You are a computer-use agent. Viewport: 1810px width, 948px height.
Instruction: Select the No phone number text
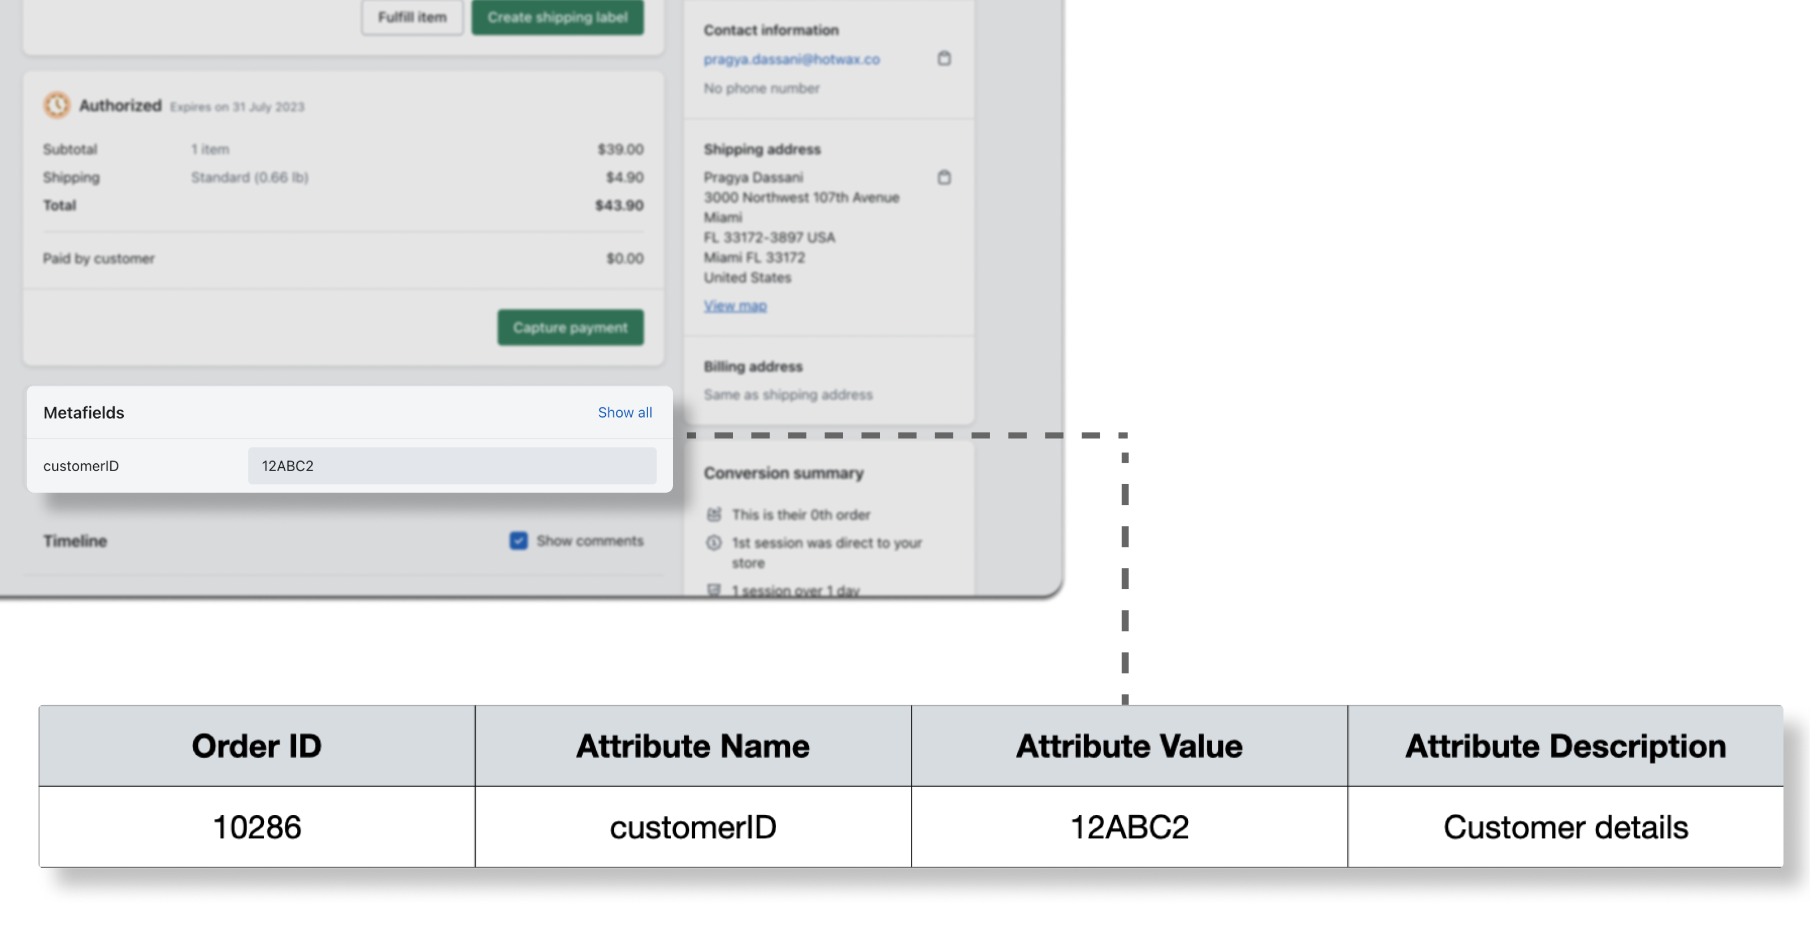tap(762, 88)
